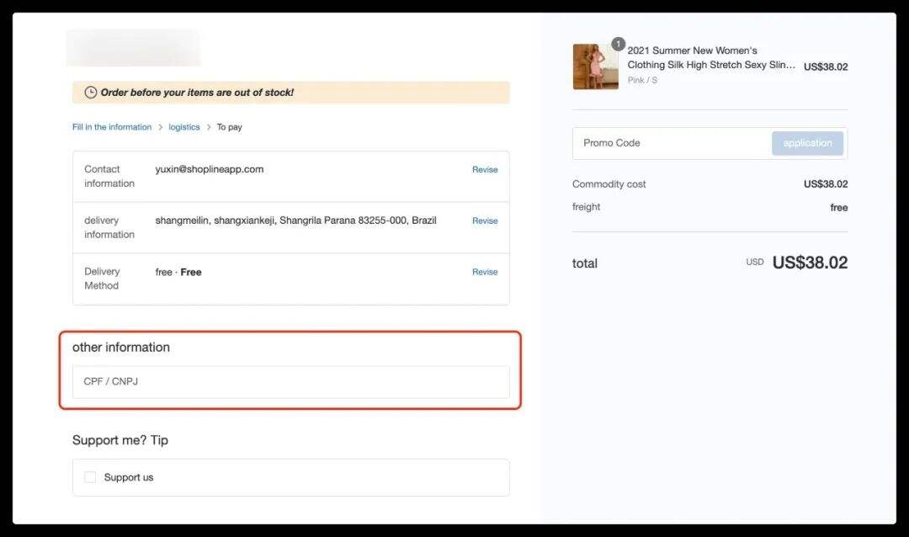Revise the contact information
The height and width of the screenshot is (537, 909).
coord(485,169)
